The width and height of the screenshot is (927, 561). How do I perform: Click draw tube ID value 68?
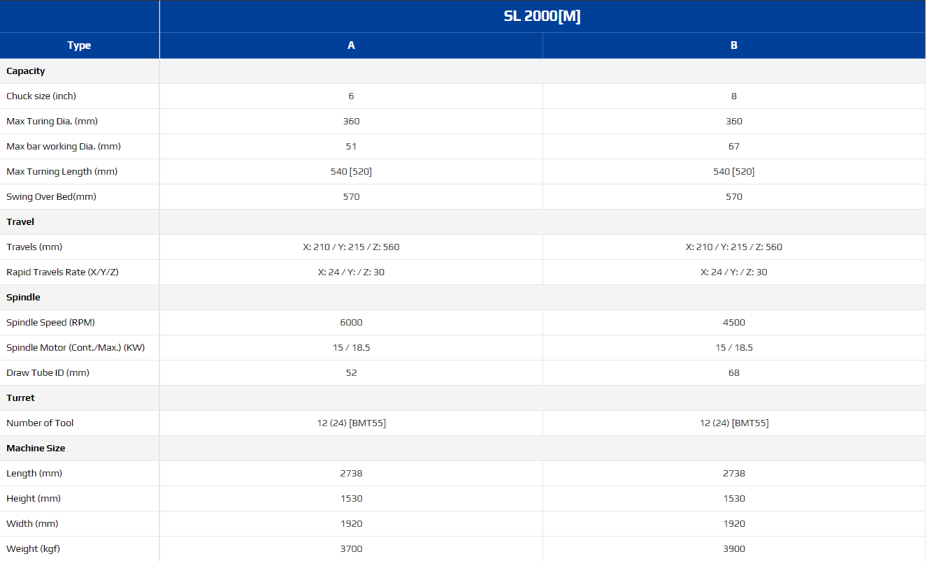tap(734, 373)
